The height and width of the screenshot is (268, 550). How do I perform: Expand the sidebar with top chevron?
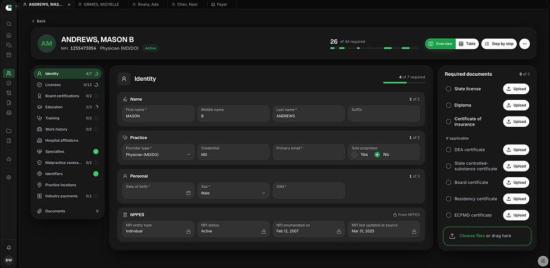coord(16,6)
